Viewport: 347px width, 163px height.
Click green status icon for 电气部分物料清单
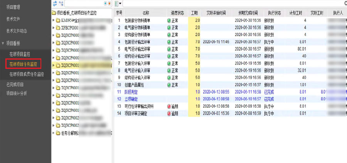click(169, 28)
